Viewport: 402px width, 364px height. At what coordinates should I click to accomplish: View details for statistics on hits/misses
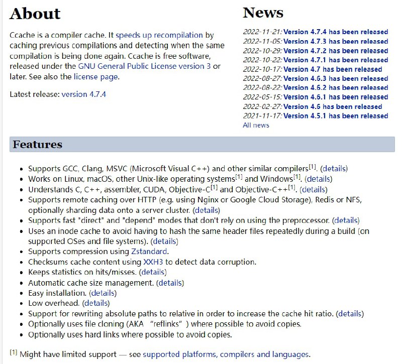153,272
